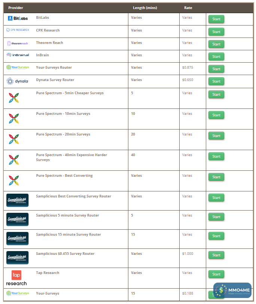Click the length value 40
The image size is (256, 304).
(x=133, y=155)
